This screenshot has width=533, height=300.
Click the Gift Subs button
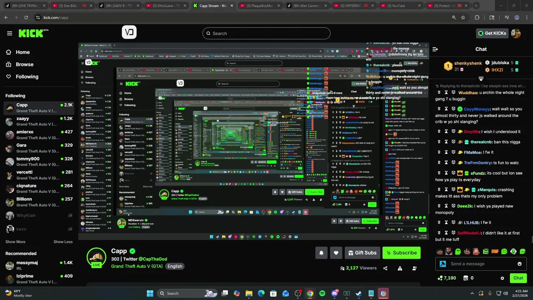pyautogui.click(x=361, y=253)
